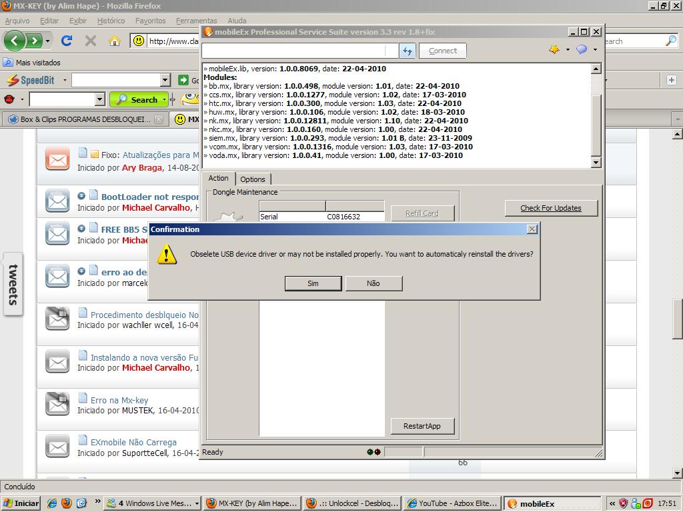
Task: Click status LED indicators in mobileEx status bar
Action: coord(374,452)
